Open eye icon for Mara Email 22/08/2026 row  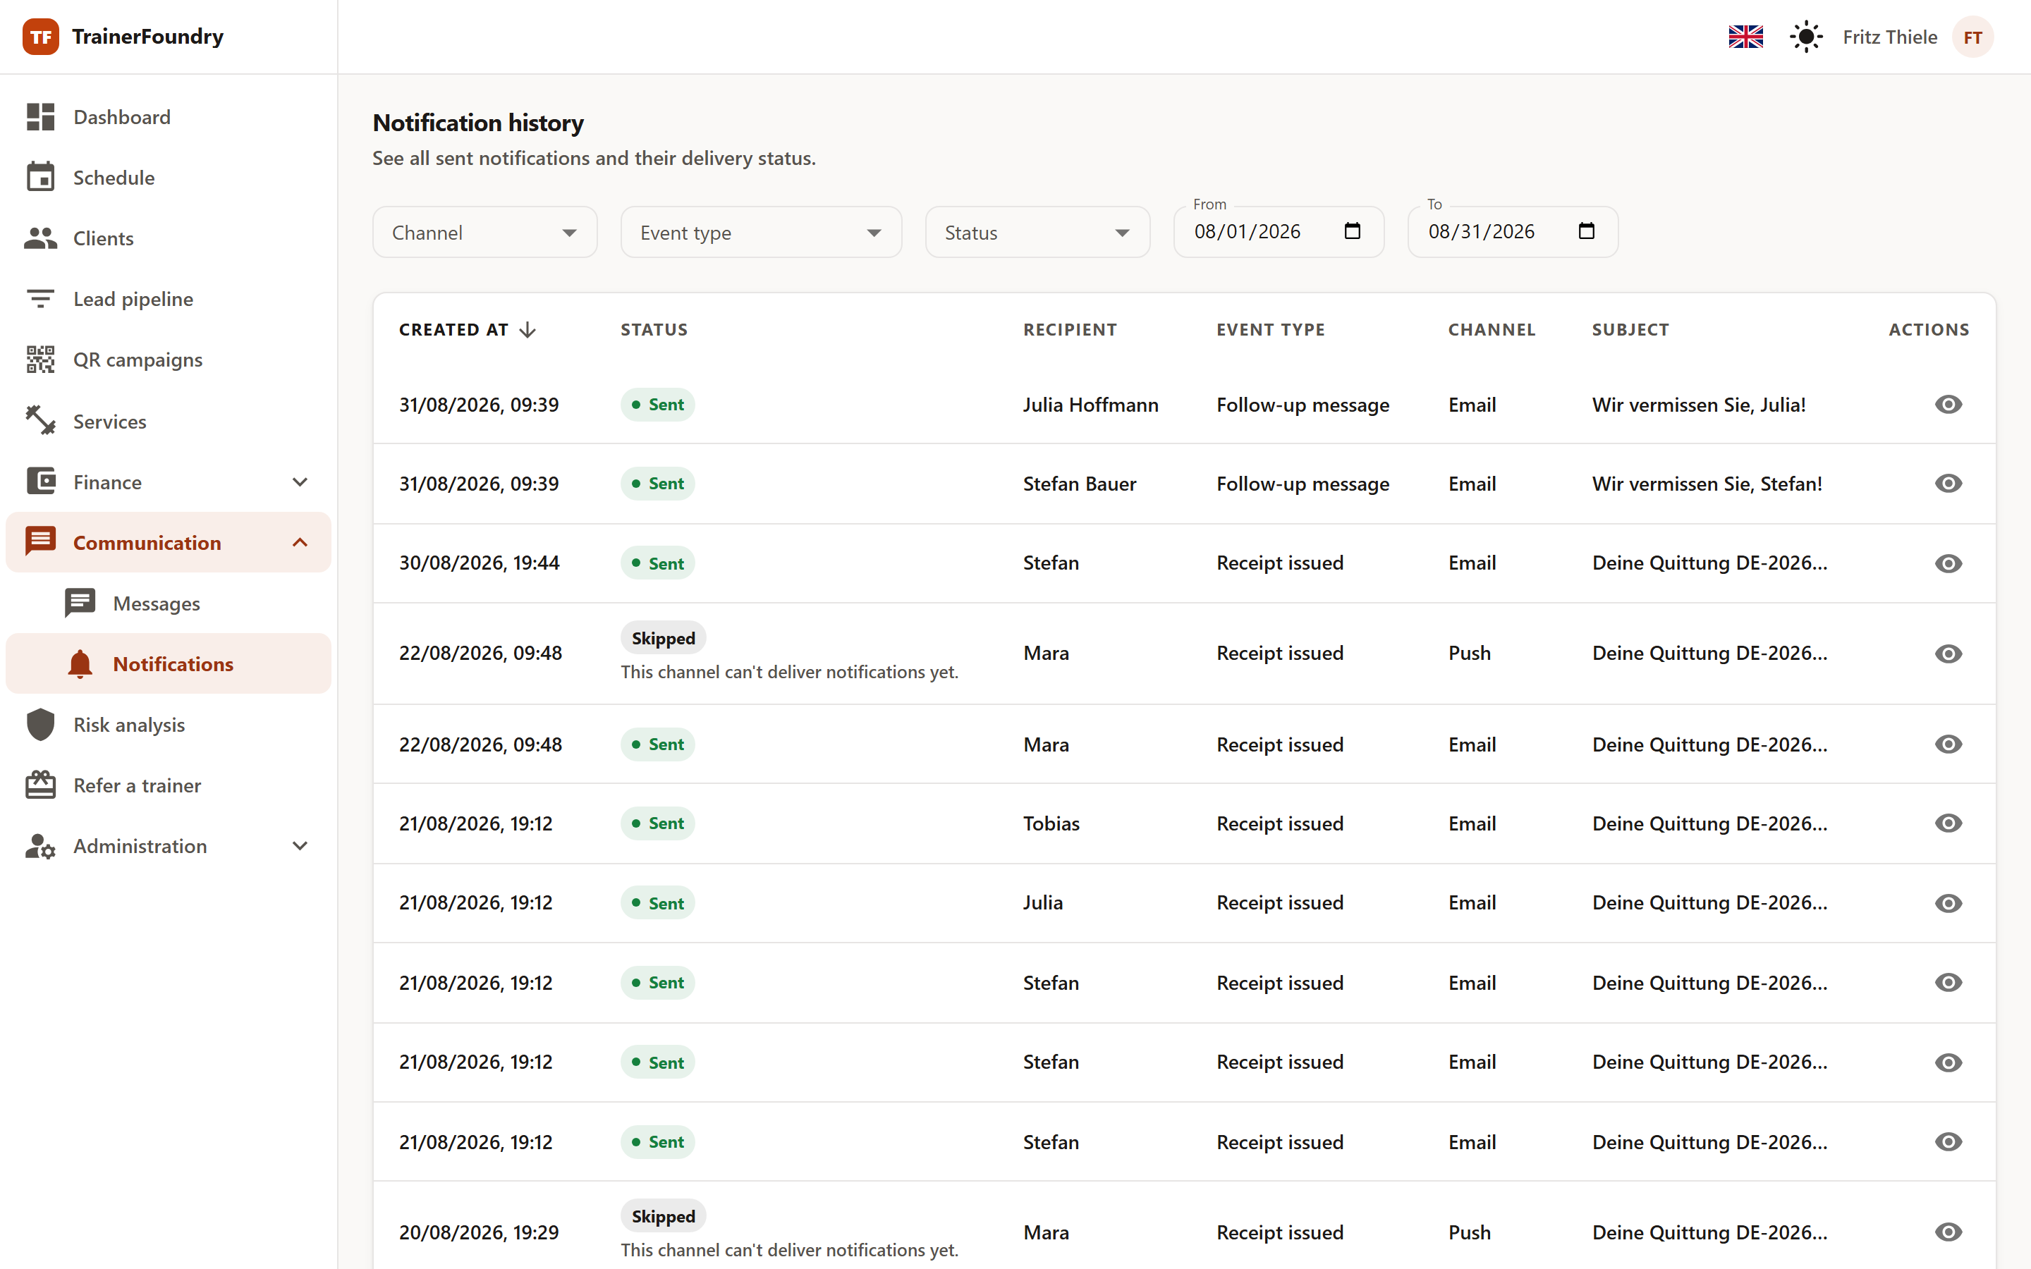click(1948, 744)
